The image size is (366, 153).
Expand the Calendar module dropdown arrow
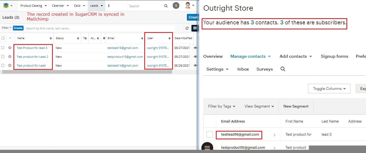(x=68, y=6)
